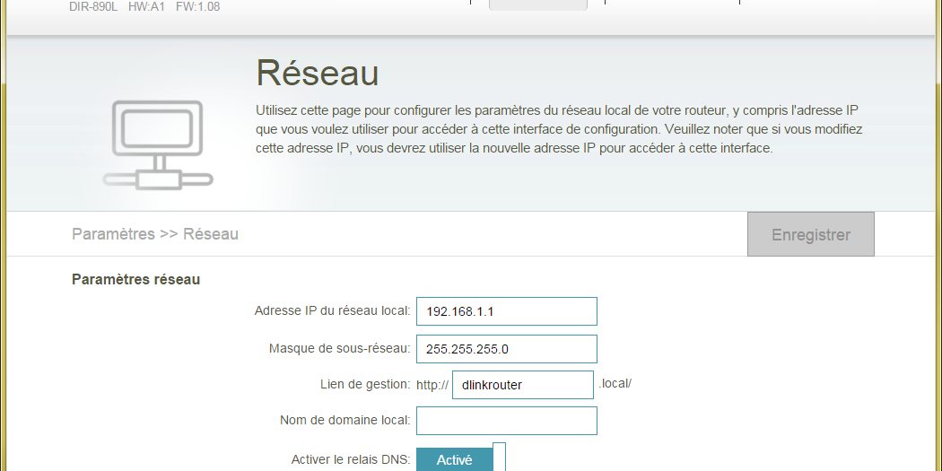Click the 'Activer le relais DNS' label

tap(350, 459)
